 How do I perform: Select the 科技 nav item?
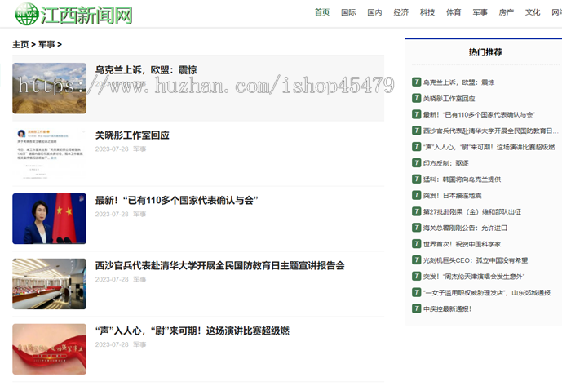(427, 12)
